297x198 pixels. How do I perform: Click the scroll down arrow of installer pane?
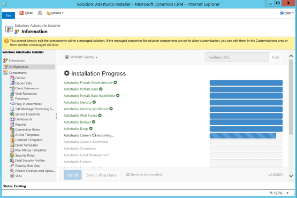[291, 176]
